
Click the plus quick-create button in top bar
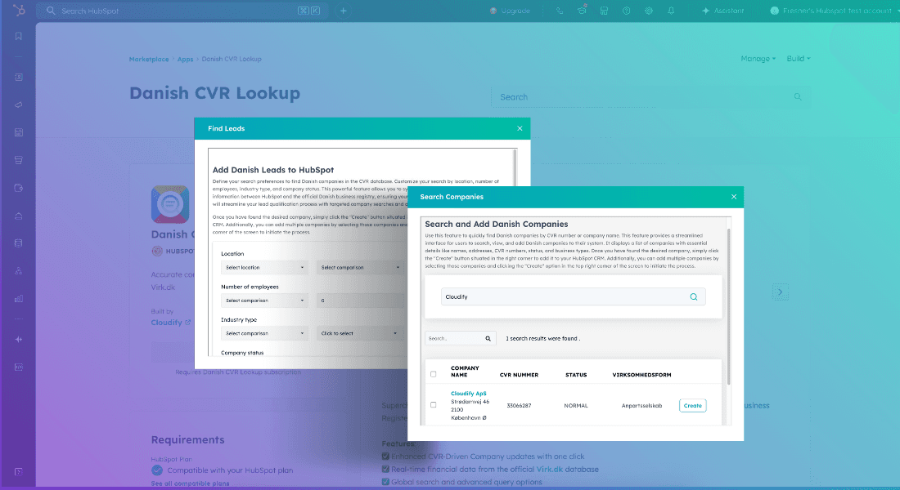tap(344, 11)
